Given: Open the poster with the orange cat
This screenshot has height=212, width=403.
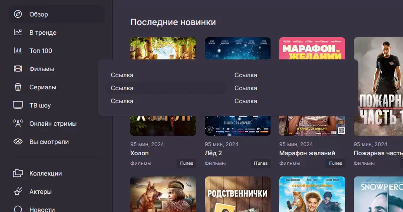Looking at the screenshot, I should coord(312,194).
